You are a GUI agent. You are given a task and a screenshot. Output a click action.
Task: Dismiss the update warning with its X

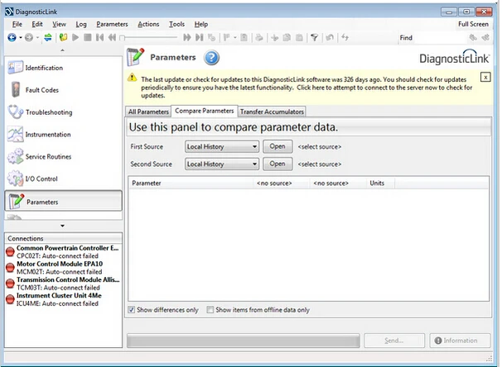click(485, 78)
